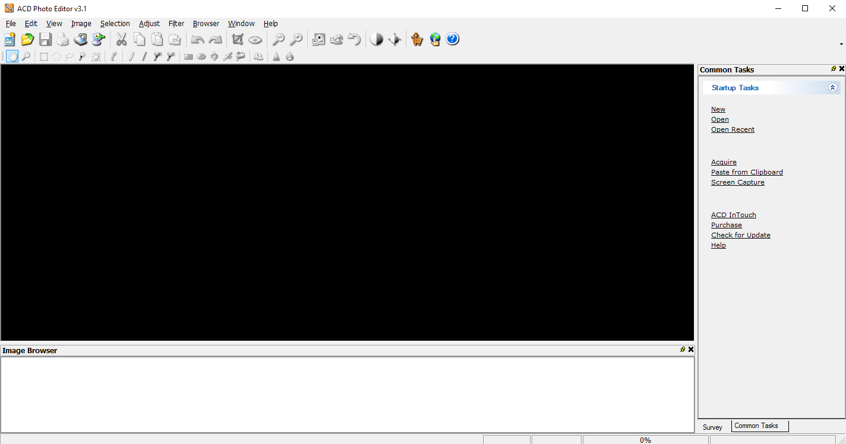Open the Image menu

(81, 24)
